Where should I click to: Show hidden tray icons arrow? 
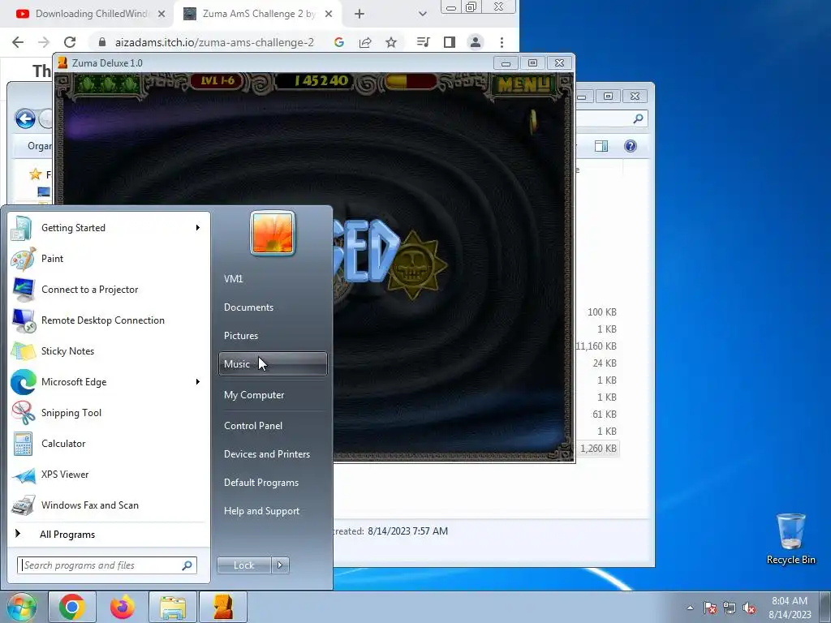[690, 608]
